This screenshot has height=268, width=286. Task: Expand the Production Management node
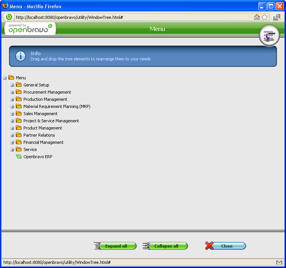point(12,99)
